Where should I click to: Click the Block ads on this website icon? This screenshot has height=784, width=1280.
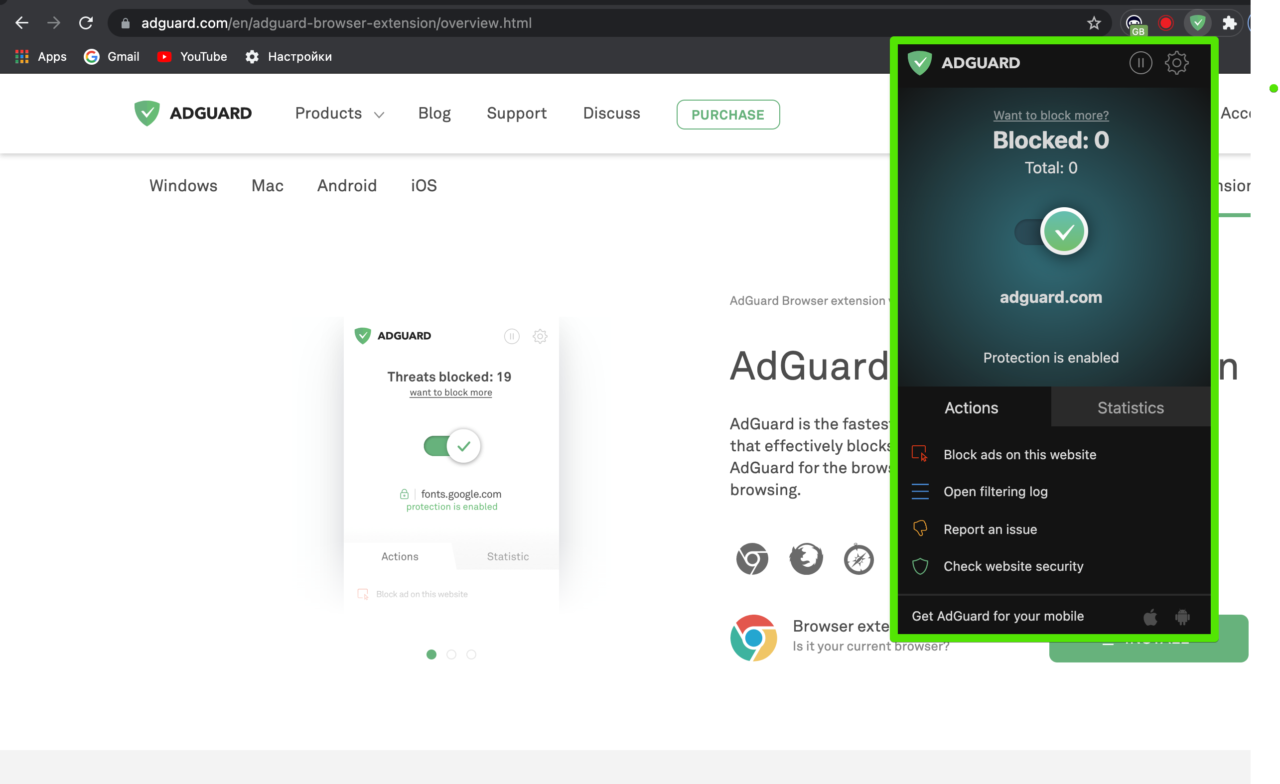[x=920, y=454]
